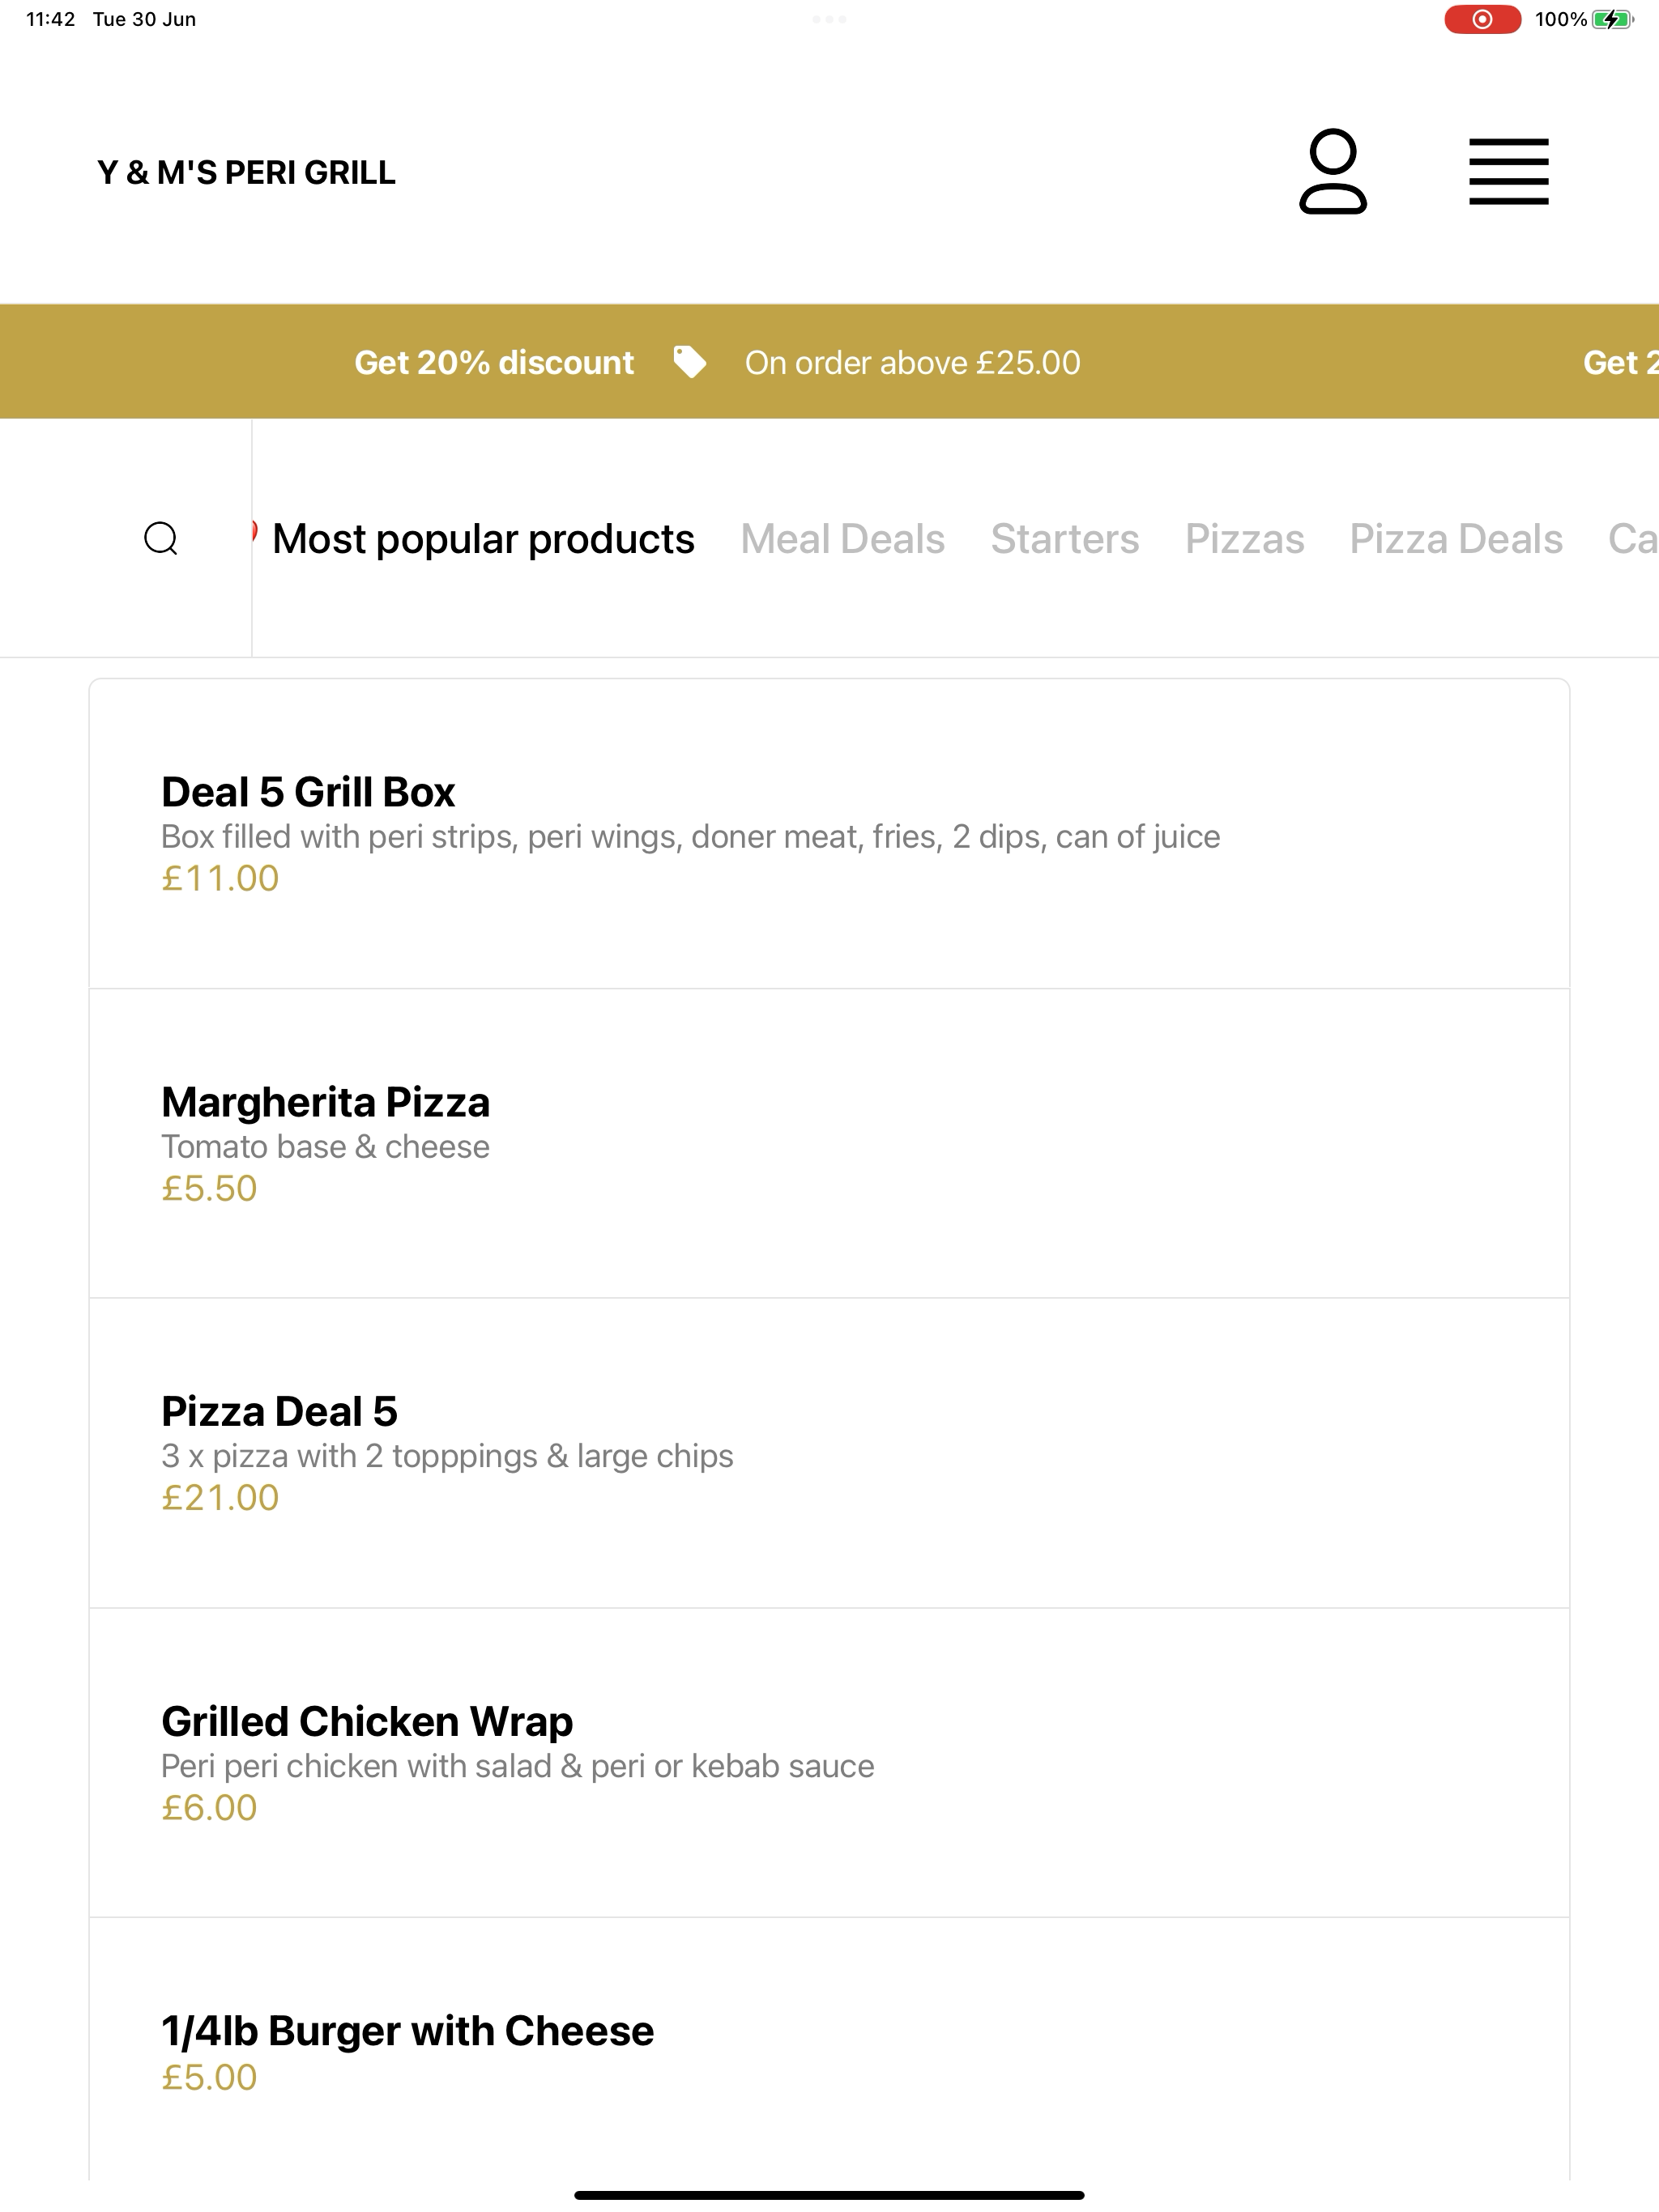Click the £6.00 price

coord(209,1807)
